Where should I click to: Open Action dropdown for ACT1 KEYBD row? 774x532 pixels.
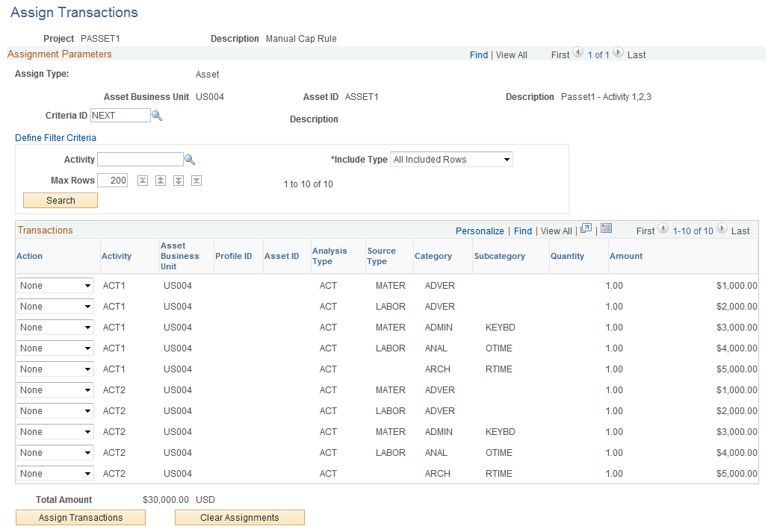[55, 328]
